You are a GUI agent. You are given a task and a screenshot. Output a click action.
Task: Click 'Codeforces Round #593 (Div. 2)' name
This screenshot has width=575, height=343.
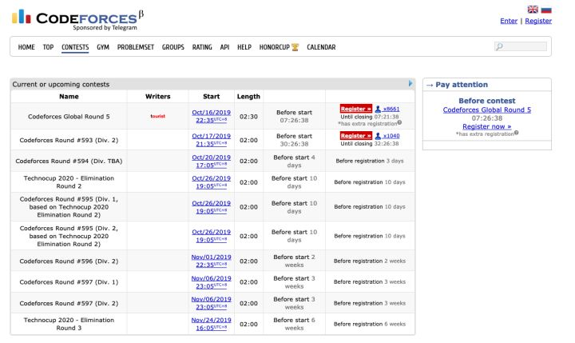[69, 140]
